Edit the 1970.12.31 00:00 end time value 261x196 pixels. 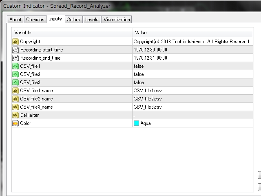(150, 58)
